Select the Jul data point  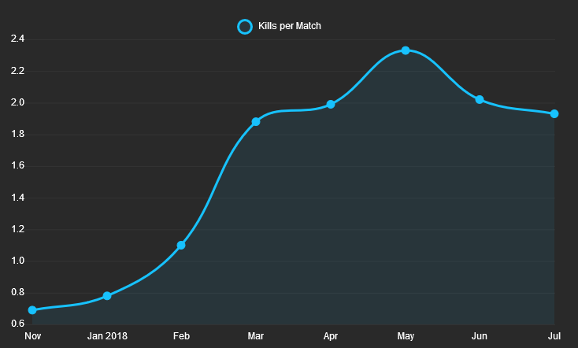click(554, 114)
